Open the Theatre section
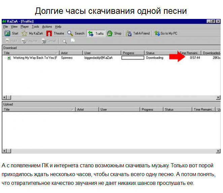Image resolution: width=223 pixels, height=193 pixels. click(x=49, y=33)
